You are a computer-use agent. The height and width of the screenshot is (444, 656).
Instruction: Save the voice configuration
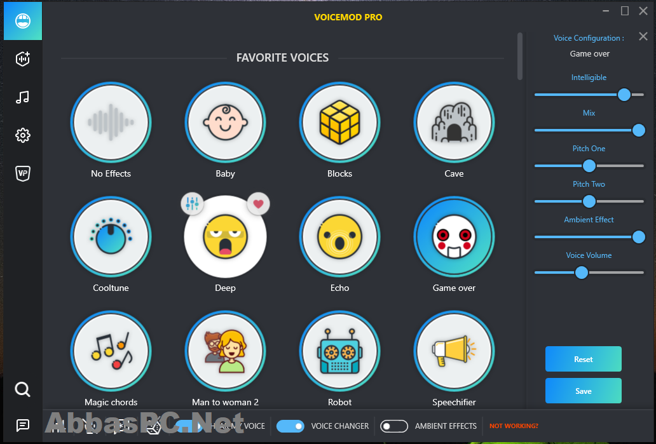[583, 391]
